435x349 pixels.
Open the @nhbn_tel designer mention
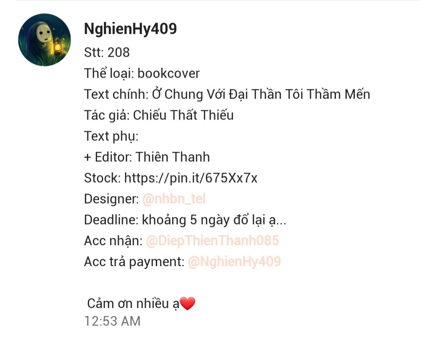pos(174,199)
